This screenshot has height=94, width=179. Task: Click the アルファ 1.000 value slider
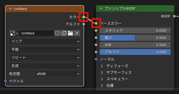tap(135, 52)
